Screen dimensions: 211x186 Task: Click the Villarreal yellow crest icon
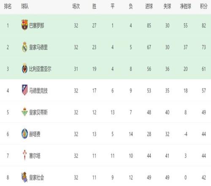tap(24, 68)
